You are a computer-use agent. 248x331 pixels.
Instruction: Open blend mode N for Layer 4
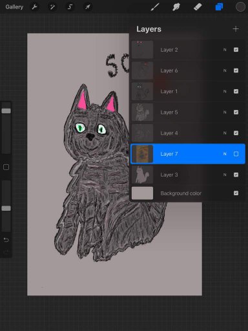pyautogui.click(x=225, y=133)
